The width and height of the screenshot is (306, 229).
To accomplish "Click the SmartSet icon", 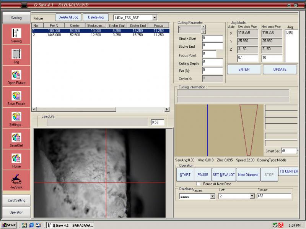I will tap(16, 138).
